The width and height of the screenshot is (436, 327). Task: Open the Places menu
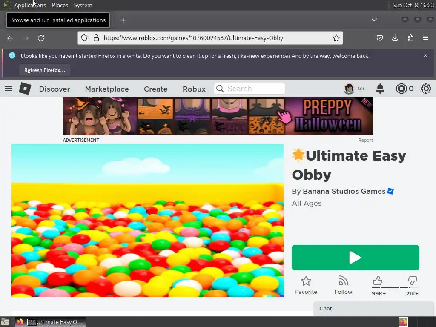tap(60, 5)
